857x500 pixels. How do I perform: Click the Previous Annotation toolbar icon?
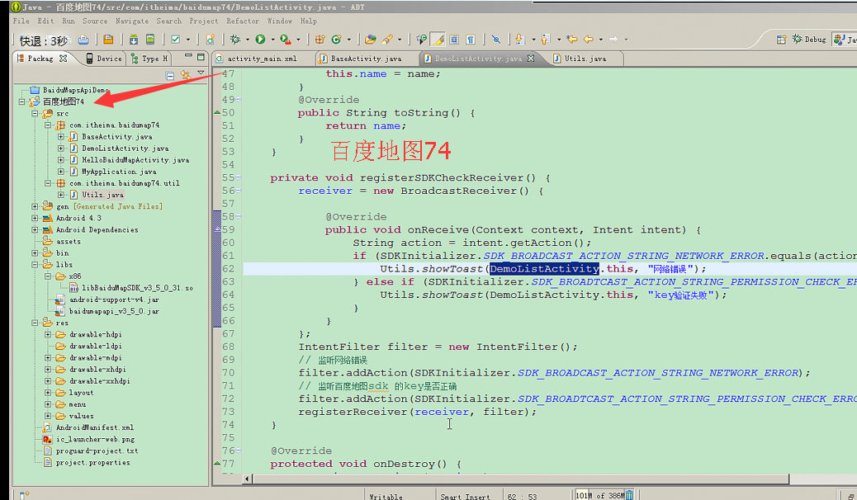545,40
